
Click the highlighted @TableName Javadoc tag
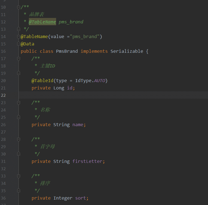(x=42, y=22)
